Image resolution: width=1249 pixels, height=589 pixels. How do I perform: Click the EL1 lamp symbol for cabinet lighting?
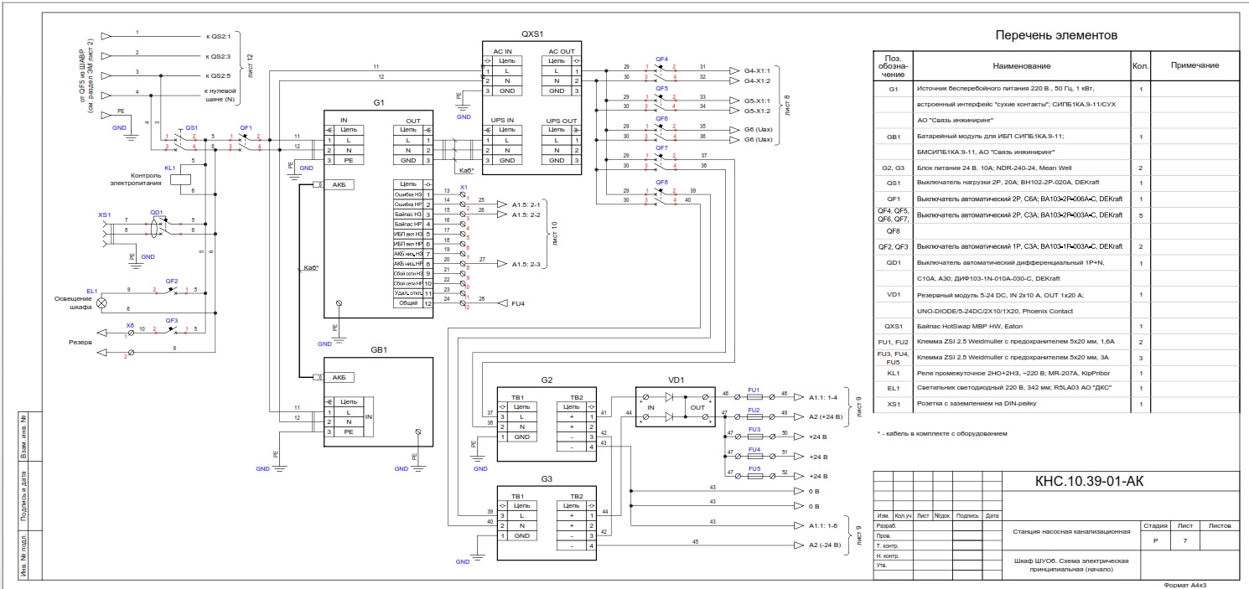[103, 302]
